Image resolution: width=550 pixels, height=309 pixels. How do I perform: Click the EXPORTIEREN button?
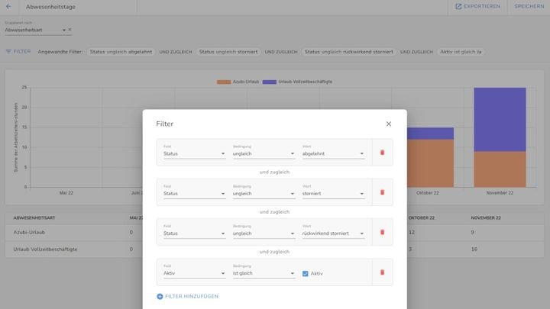pos(477,6)
